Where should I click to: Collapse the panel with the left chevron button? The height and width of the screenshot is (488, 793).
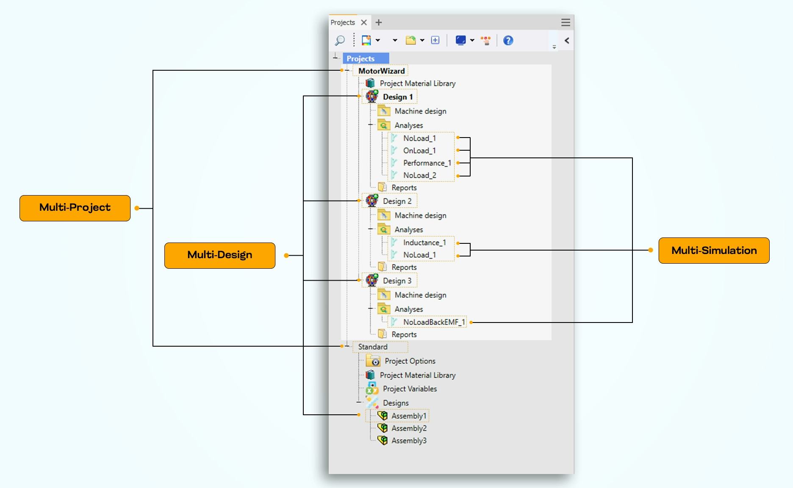click(566, 41)
